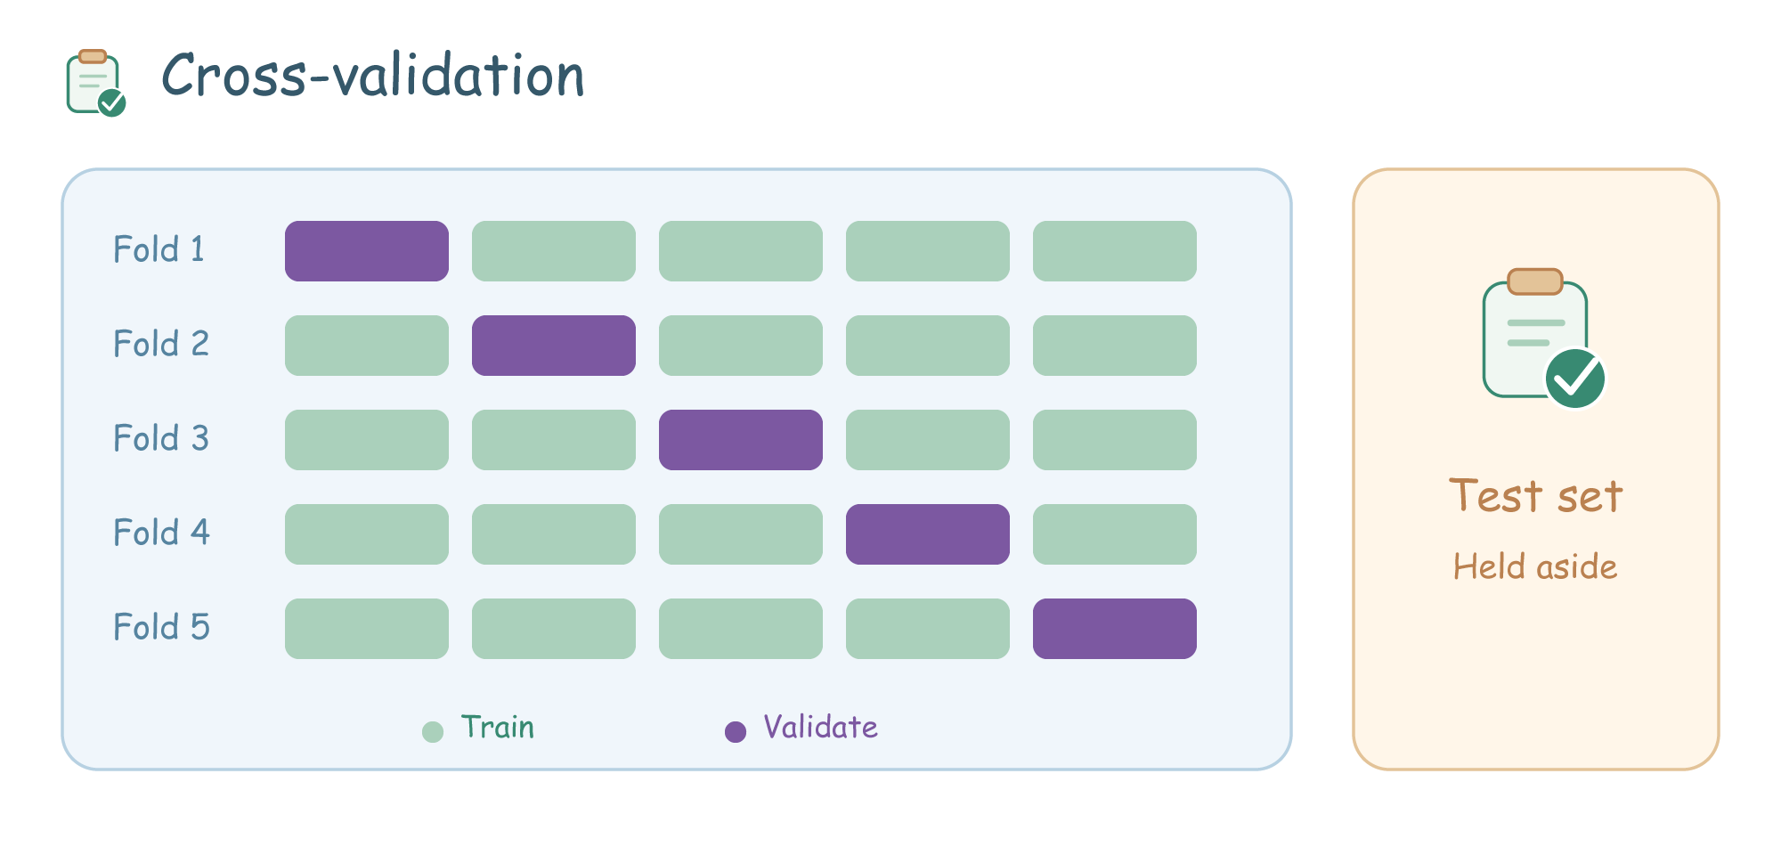This screenshot has height=855, width=1781.
Task: Select the last green block in Fold 1
Action: (x=1115, y=251)
